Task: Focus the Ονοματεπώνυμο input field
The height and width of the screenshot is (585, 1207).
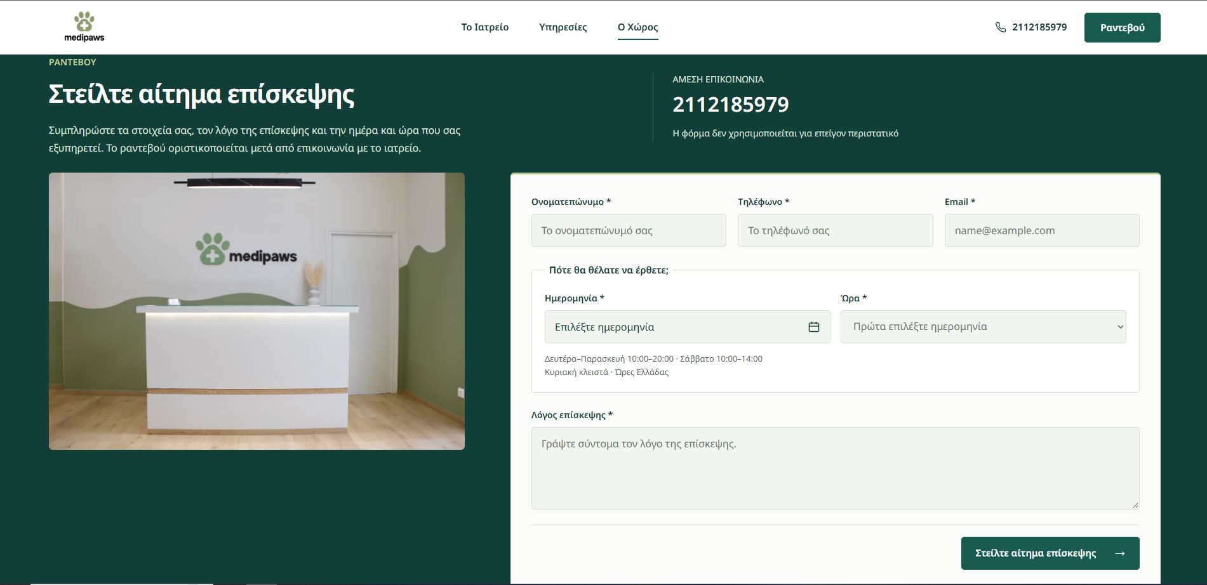Action: (x=629, y=230)
